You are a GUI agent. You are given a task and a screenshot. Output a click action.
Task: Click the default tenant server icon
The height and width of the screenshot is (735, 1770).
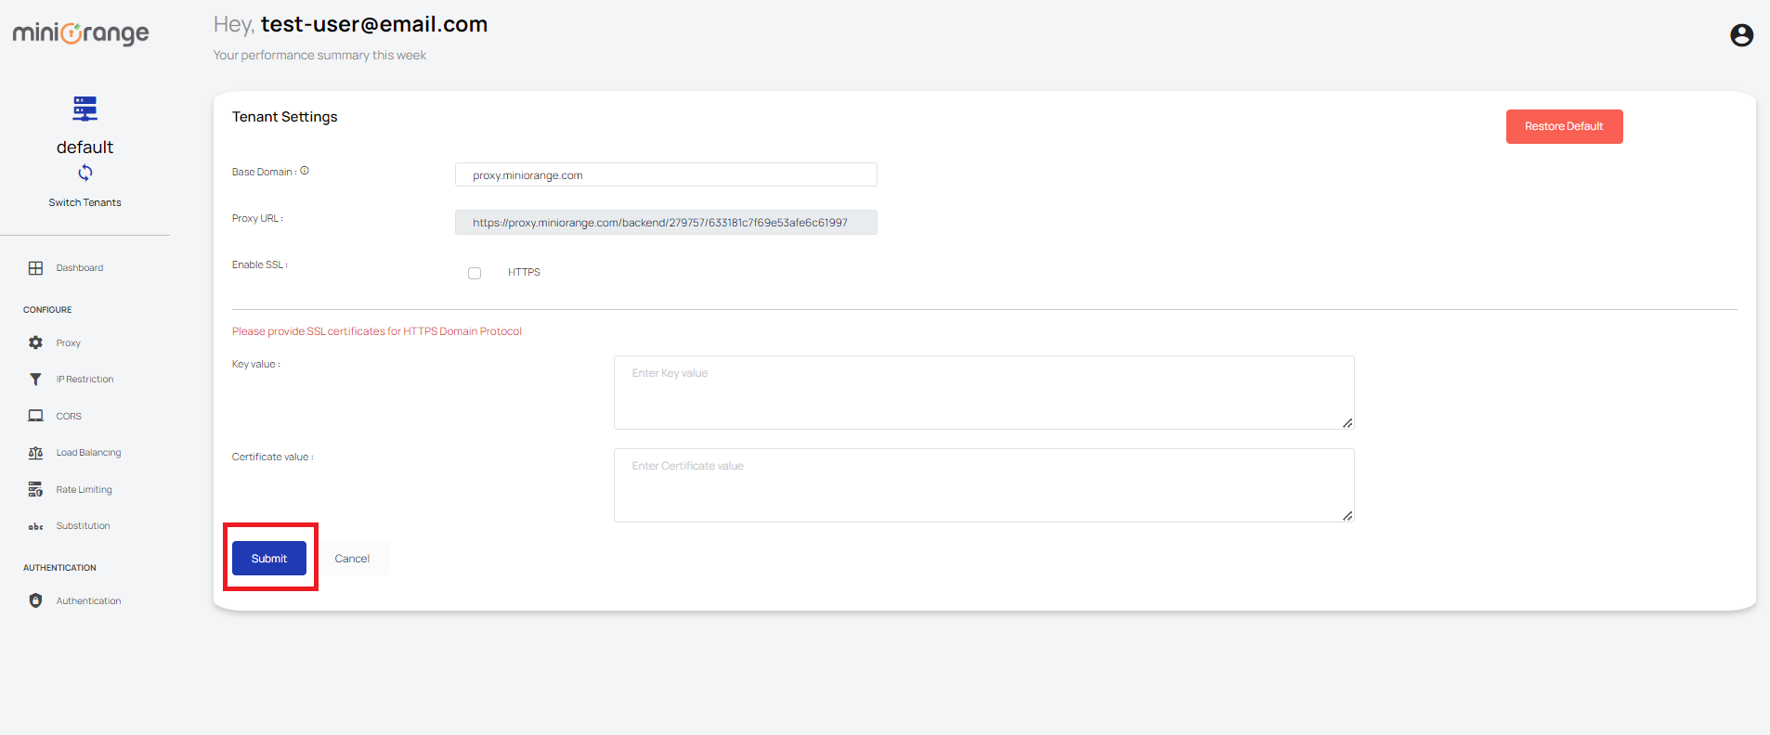85,109
